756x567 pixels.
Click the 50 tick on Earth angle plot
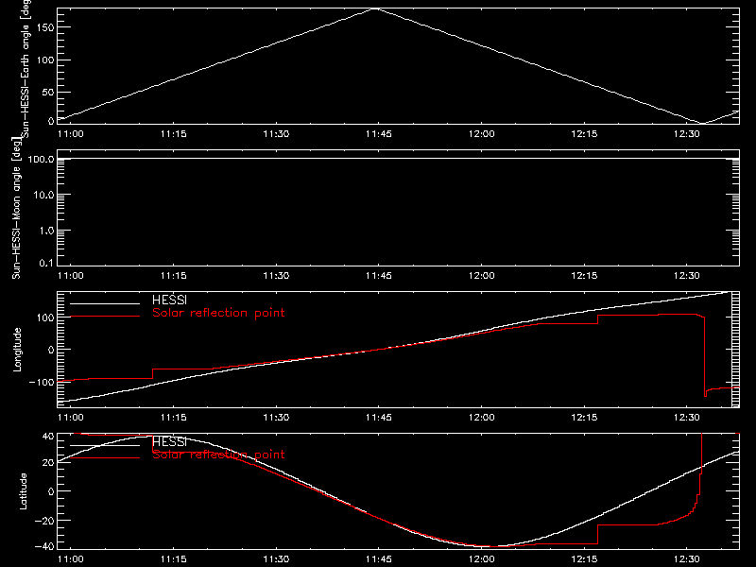(48, 93)
